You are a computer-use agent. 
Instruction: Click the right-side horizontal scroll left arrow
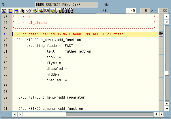pyautogui.click(x=156, y=114)
